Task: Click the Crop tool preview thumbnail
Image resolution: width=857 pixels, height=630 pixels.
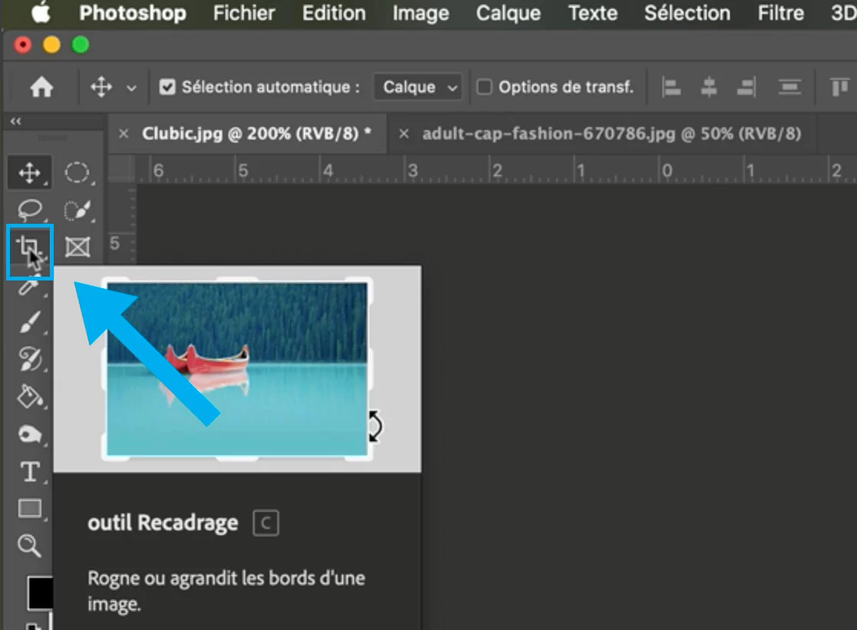Action: [237, 369]
